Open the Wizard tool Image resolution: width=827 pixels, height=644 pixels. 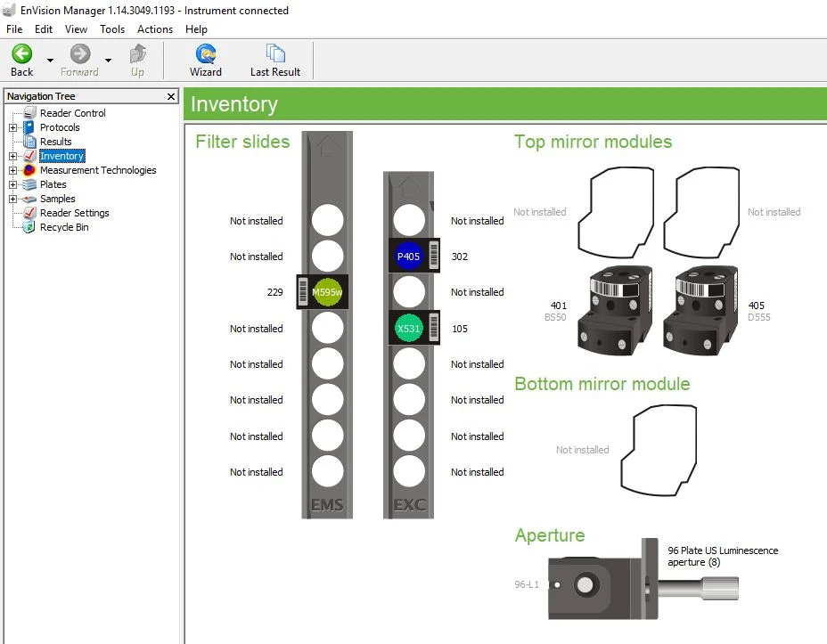click(206, 54)
